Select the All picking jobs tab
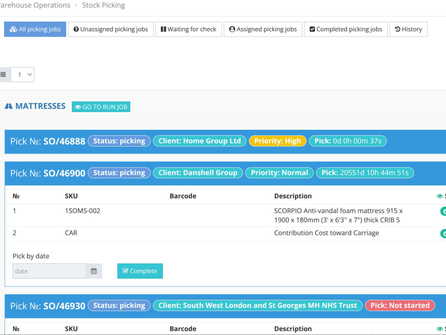The width and height of the screenshot is (446, 335). pyautogui.click(x=35, y=29)
